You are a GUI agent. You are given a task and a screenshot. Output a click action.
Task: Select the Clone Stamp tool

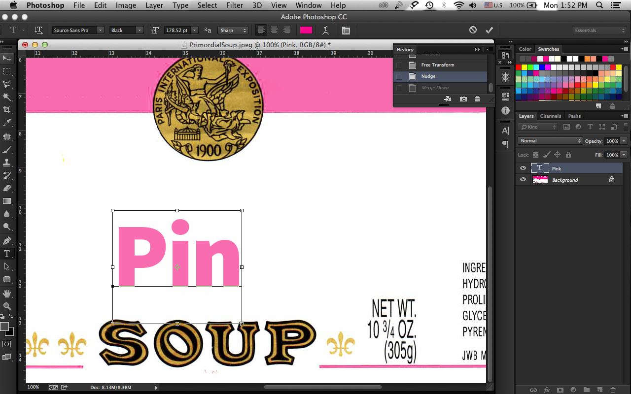(7, 162)
